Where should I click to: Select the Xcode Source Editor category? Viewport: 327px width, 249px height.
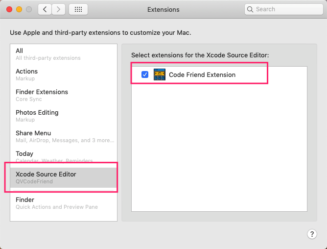64,177
